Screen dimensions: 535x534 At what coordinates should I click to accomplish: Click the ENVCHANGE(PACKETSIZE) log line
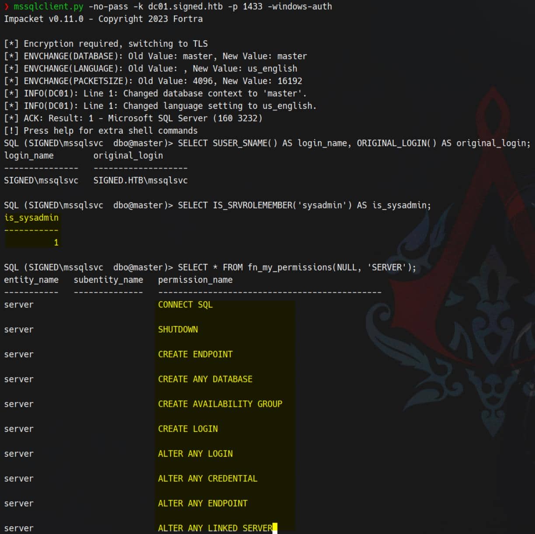click(x=153, y=81)
